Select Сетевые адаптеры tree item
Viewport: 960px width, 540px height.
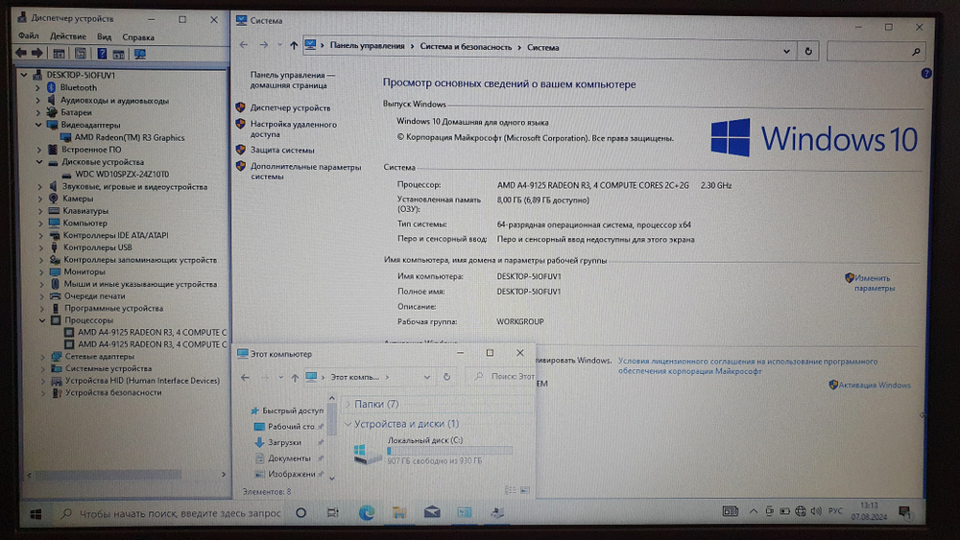99,357
